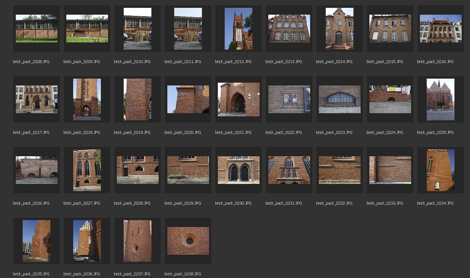Select the brick_pack_0233.JPG name label

(385, 203)
